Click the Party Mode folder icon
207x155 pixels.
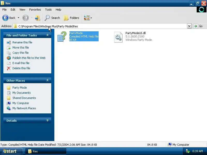click(9, 88)
